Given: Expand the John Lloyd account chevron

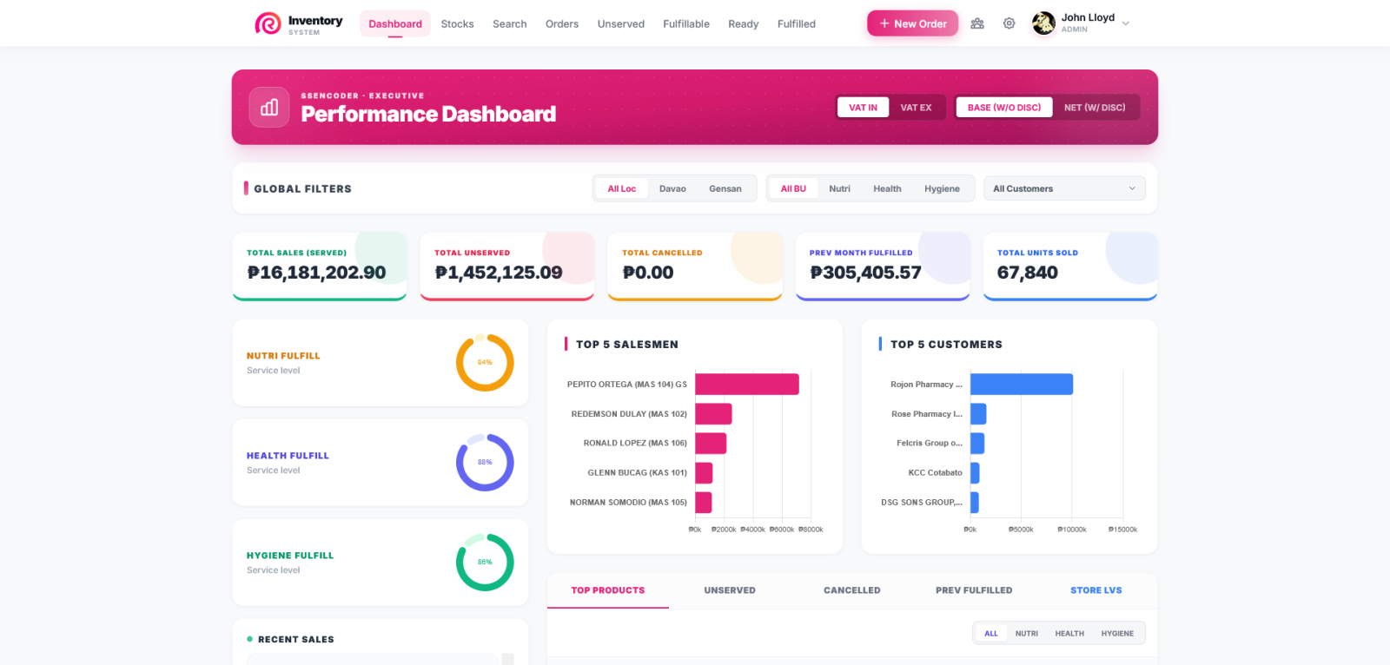Looking at the screenshot, I should pos(1126,23).
